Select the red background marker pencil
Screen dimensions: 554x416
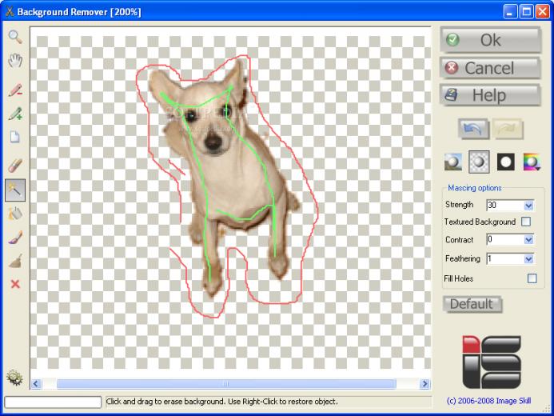[15, 90]
